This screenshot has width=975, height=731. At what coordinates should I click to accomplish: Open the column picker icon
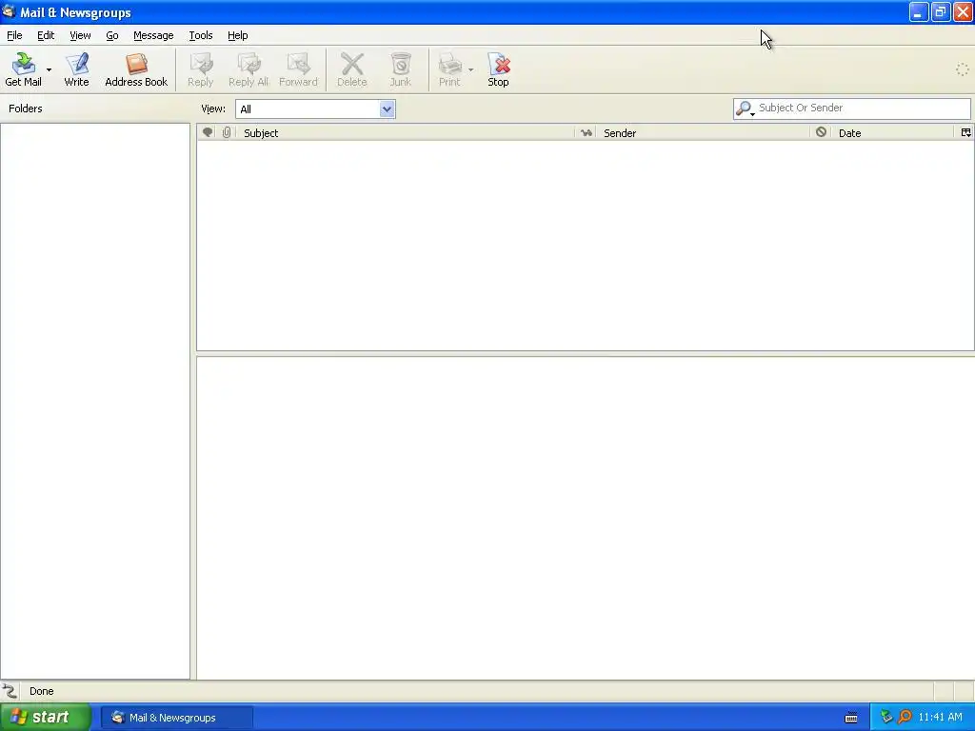click(x=965, y=132)
